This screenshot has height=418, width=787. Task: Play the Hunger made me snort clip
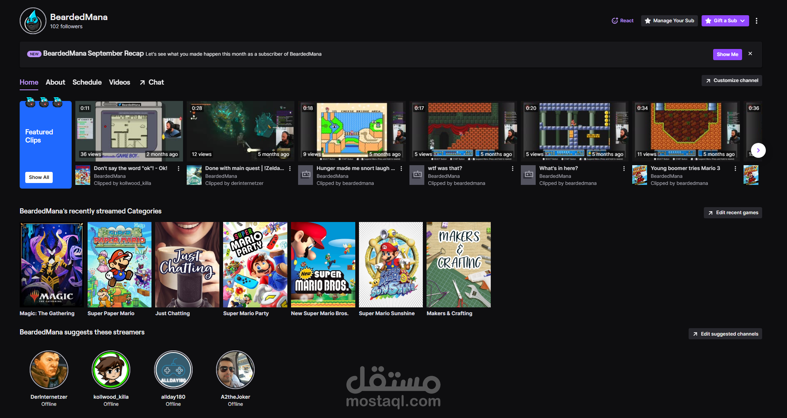pos(352,131)
